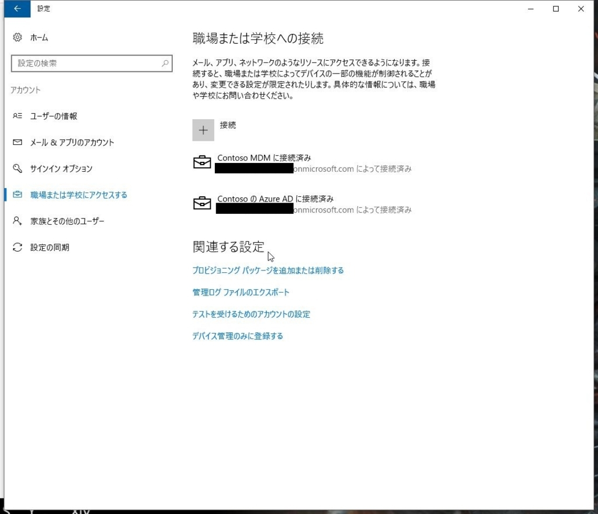
Task: Open 設定の同期 section
Action: pos(50,248)
